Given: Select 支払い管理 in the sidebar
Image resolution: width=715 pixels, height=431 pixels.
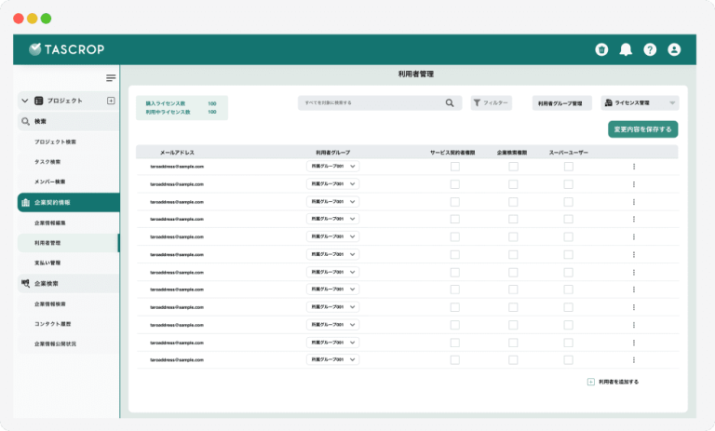Looking at the screenshot, I should click(47, 263).
